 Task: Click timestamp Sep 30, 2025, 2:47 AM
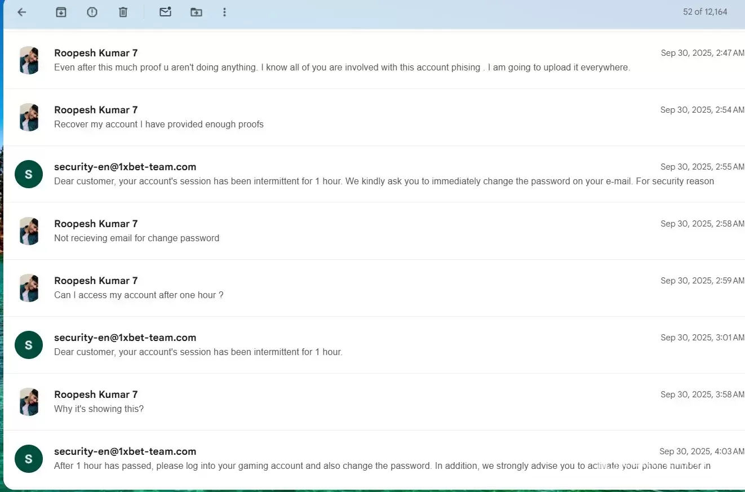point(702,53)
